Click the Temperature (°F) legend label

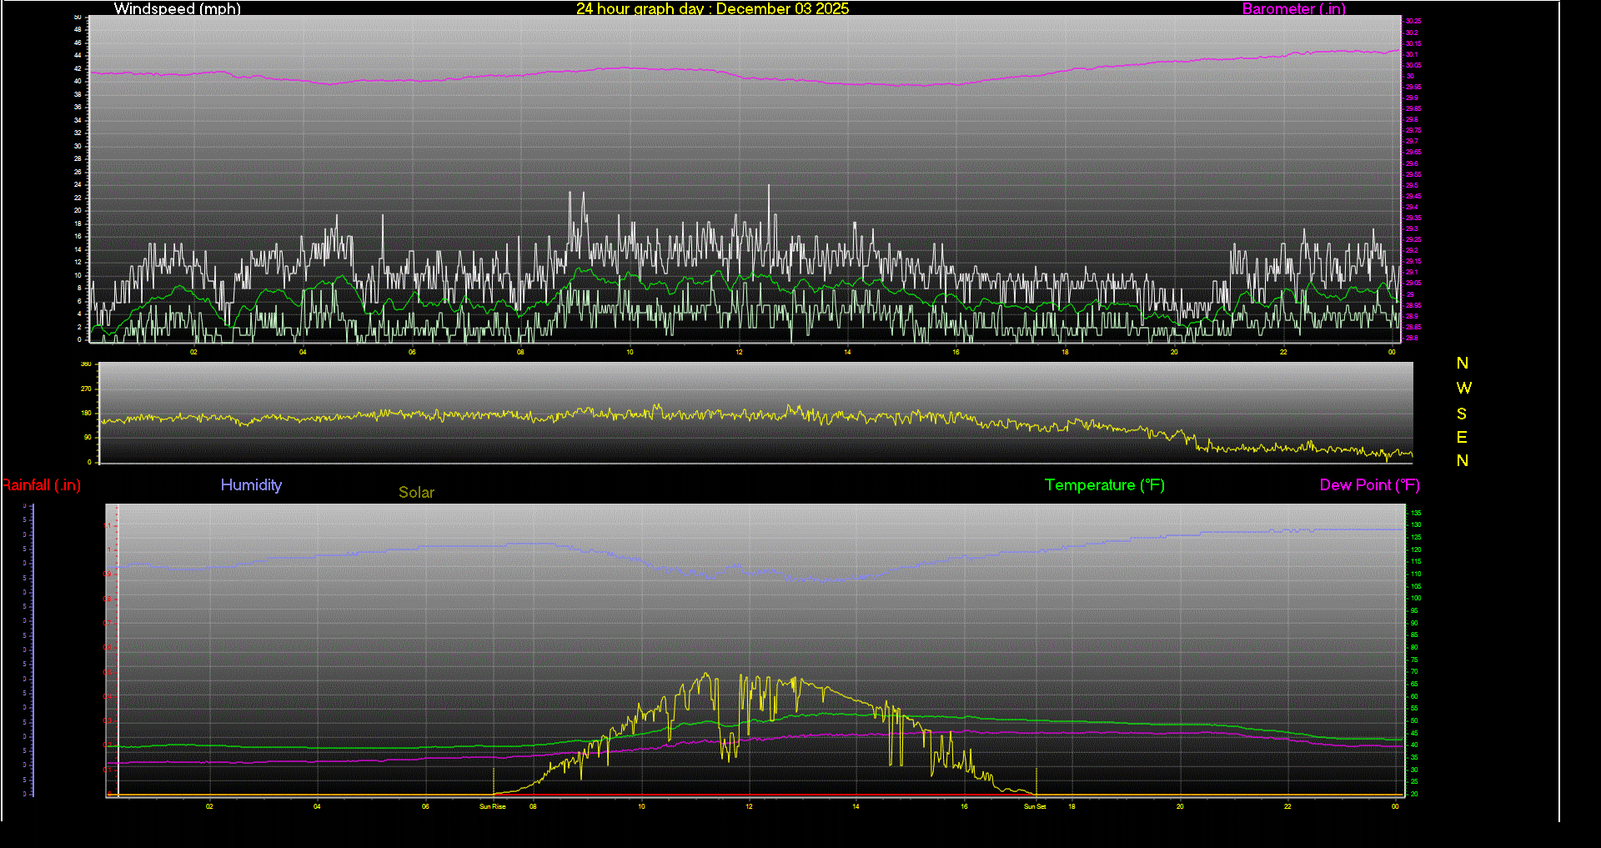click(x=1104, y=485)
